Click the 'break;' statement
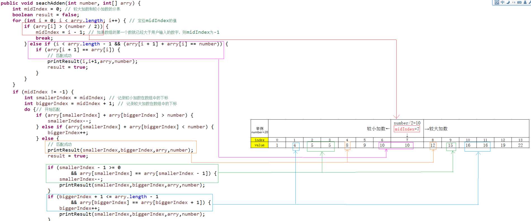Viewport: 531px width, 221px height. (x=44, y=38)
